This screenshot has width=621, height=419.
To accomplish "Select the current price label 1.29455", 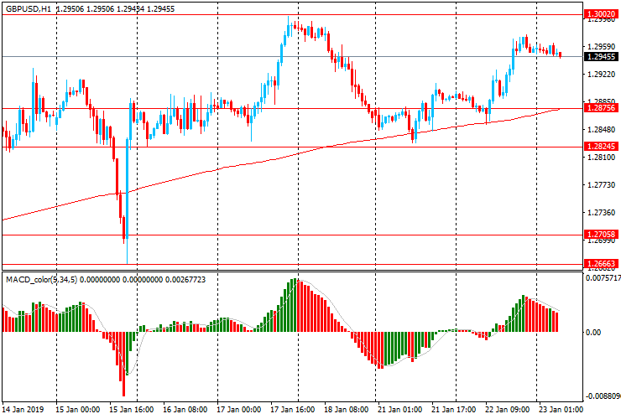I will pyautogui.click(x=601, y=57).
